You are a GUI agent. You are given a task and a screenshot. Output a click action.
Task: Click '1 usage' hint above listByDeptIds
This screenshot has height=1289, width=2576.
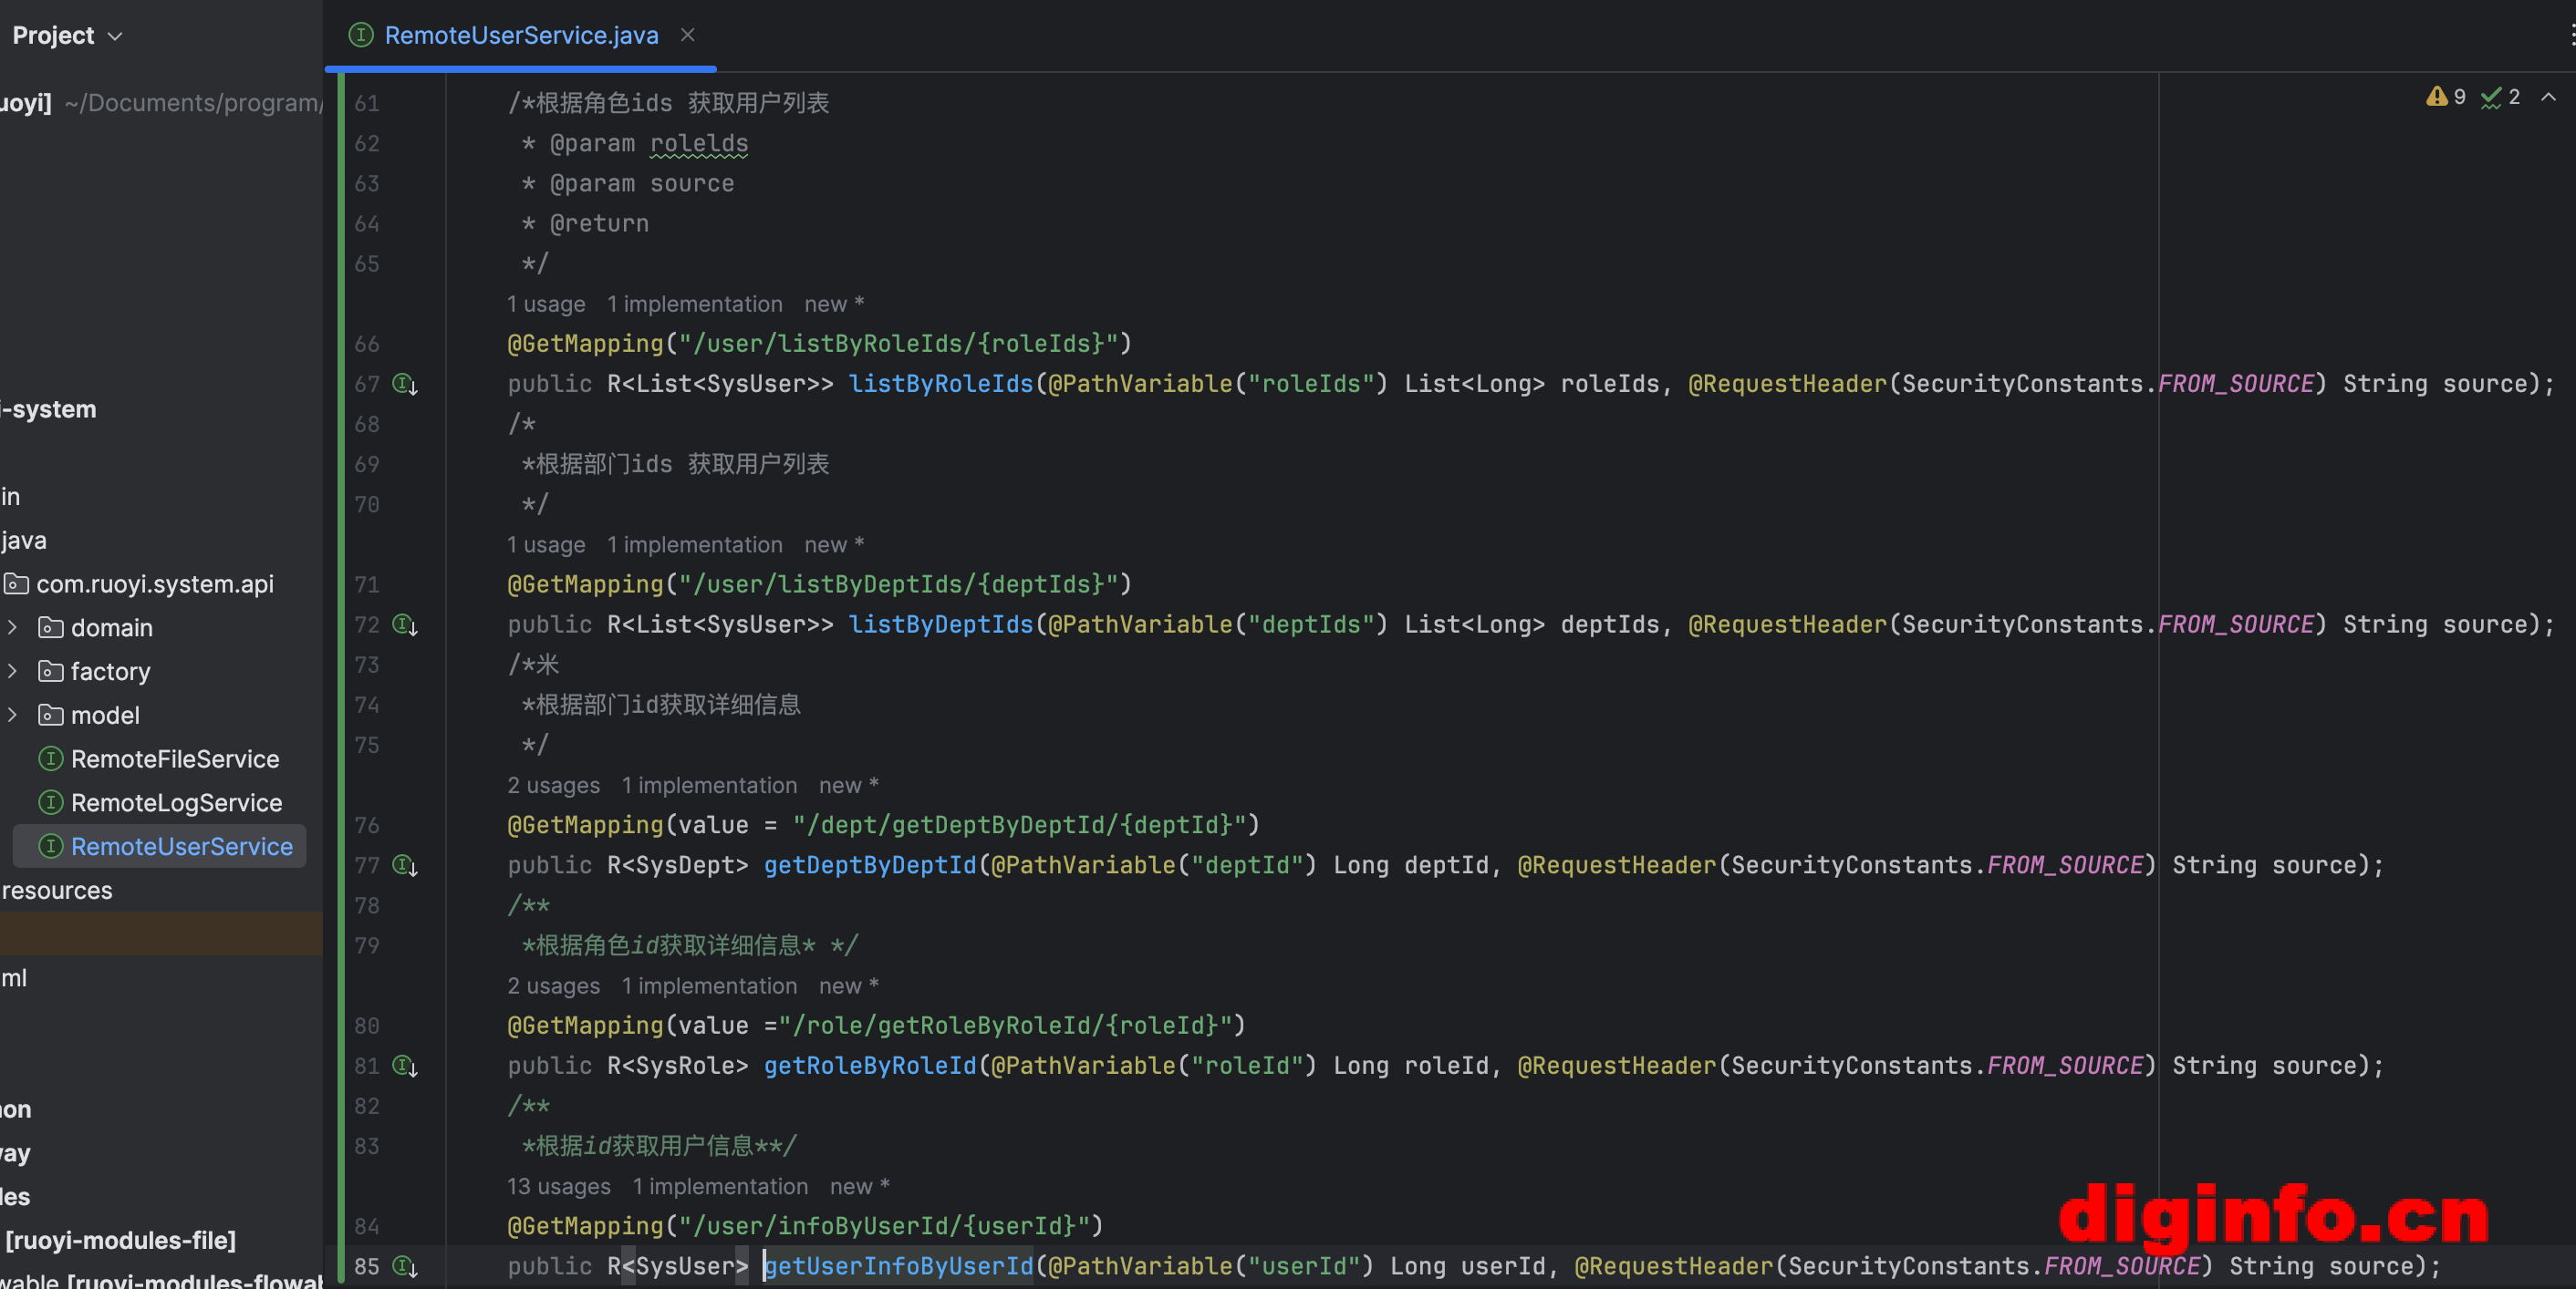pyautogui.click(x=546, y=544)
